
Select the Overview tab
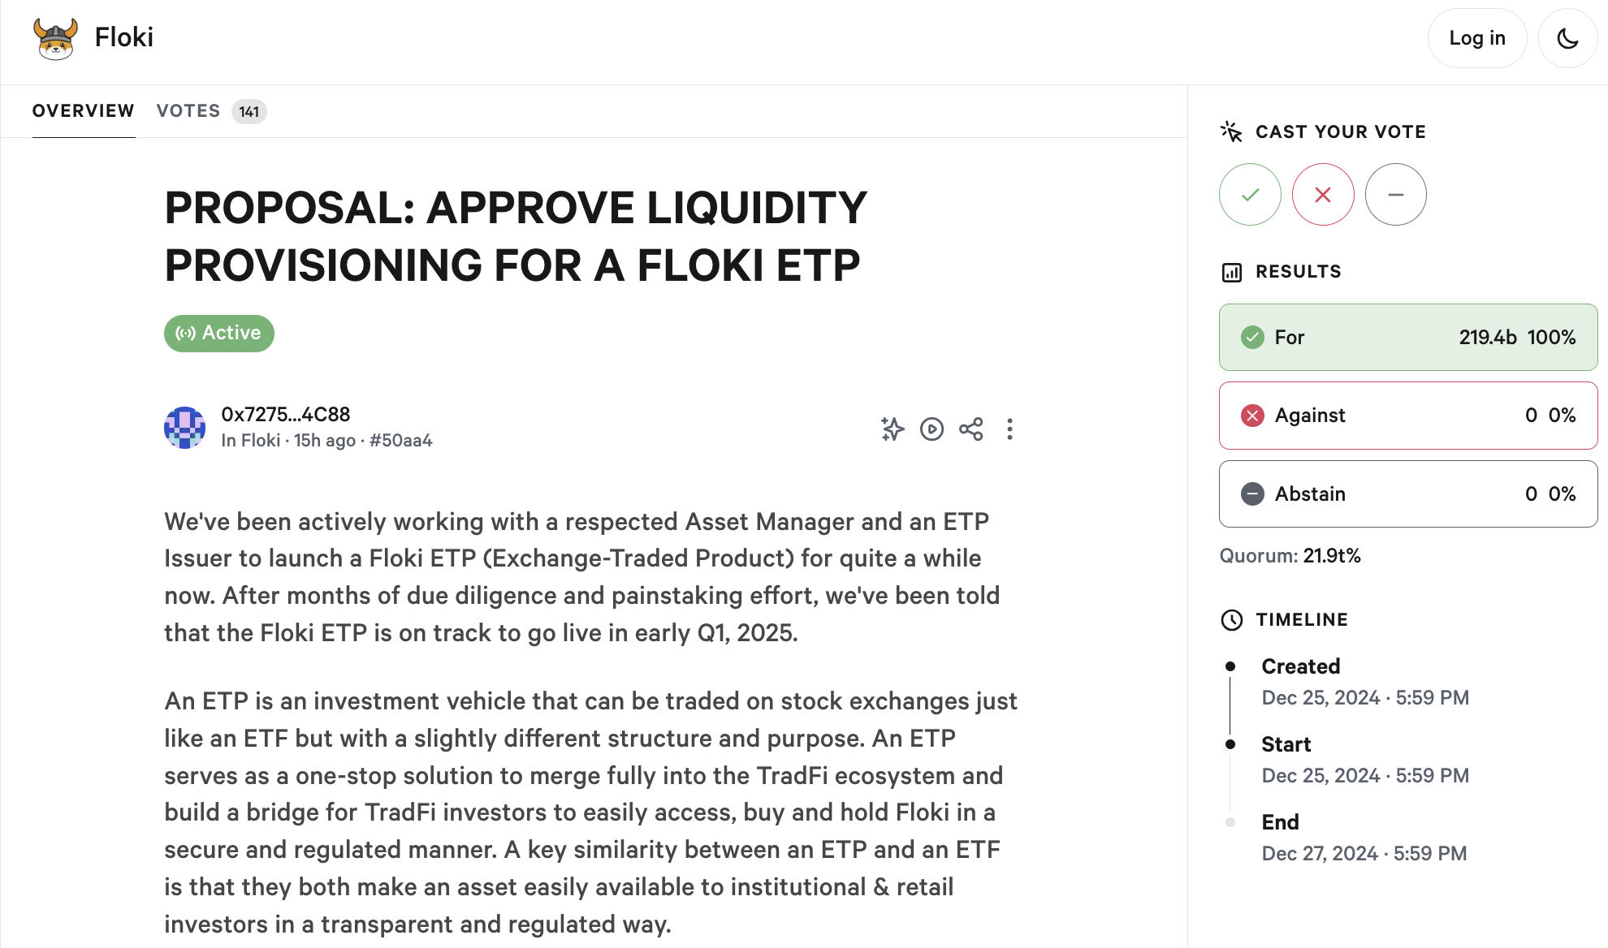click(x=84, y=111)
